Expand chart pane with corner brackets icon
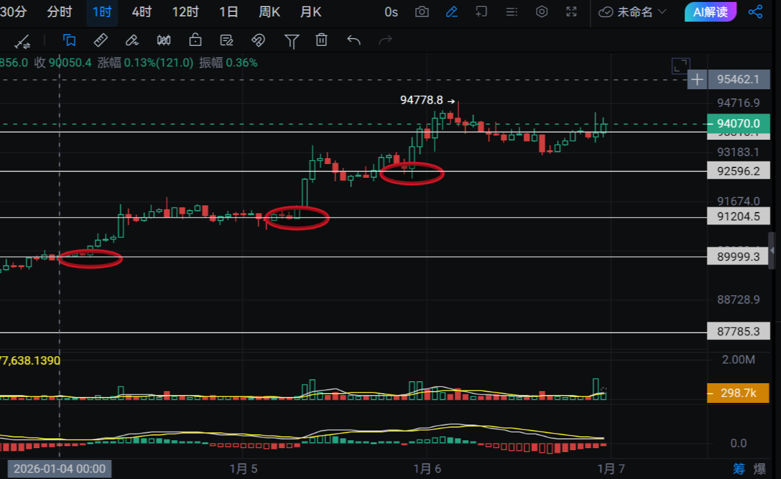Image resolution: width=781 pixels, height=479 pixels. pyautogui.click(x=680, y=66)
